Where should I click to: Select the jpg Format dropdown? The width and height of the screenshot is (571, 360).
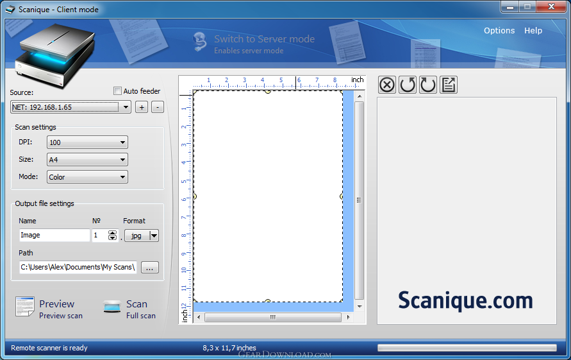tap(142, 236)
